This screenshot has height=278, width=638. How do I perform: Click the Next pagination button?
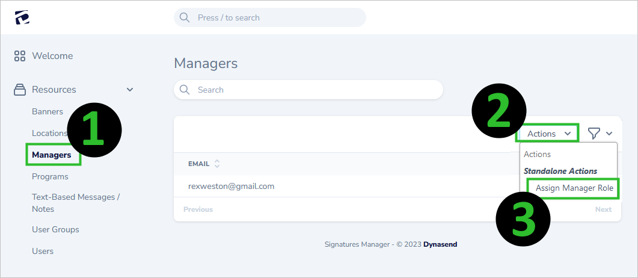point(603,209)
